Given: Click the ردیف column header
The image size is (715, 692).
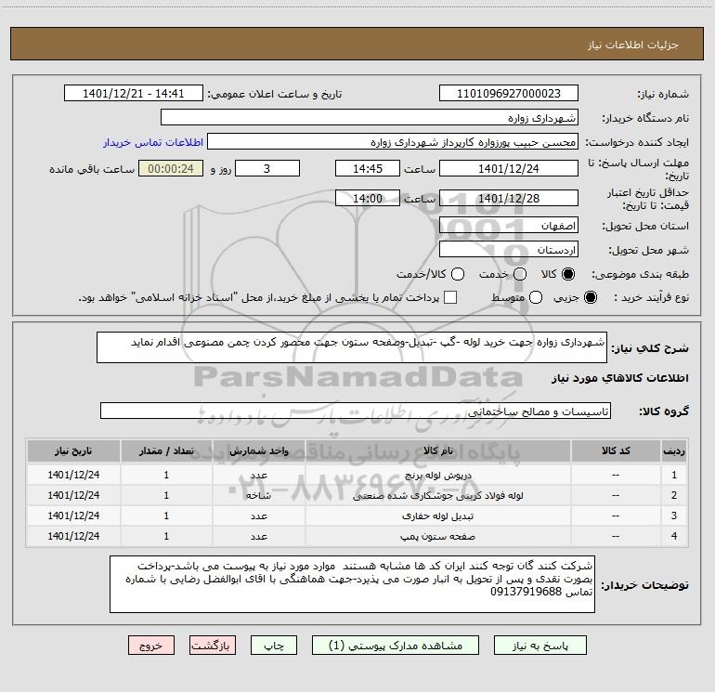Looking at the screenshot, I should click(674, 450).
